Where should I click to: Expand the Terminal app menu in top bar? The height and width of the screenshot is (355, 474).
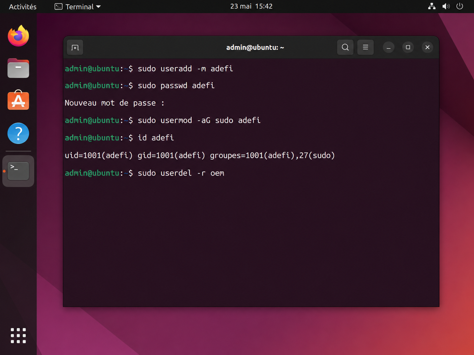78,7
